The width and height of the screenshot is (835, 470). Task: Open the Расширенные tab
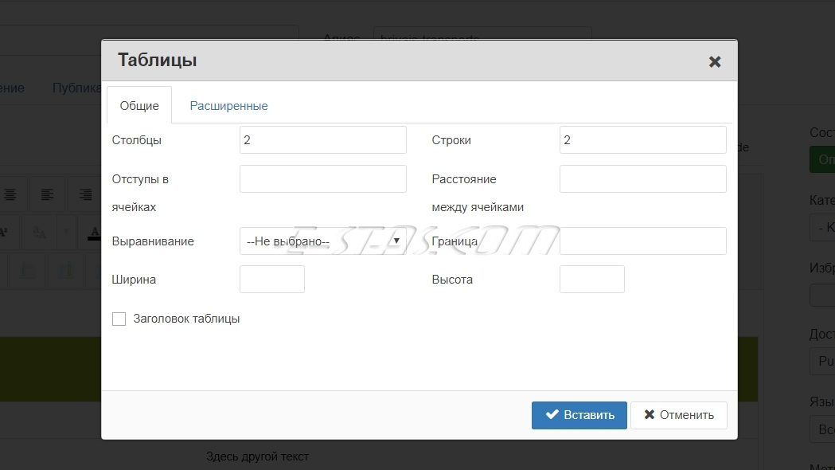pos(229,105)
